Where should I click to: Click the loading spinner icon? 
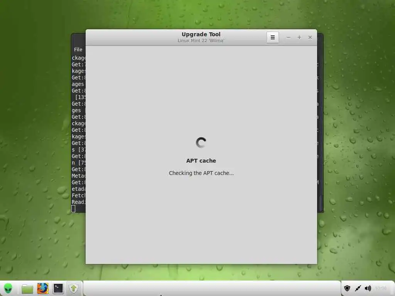coord(201,143)
